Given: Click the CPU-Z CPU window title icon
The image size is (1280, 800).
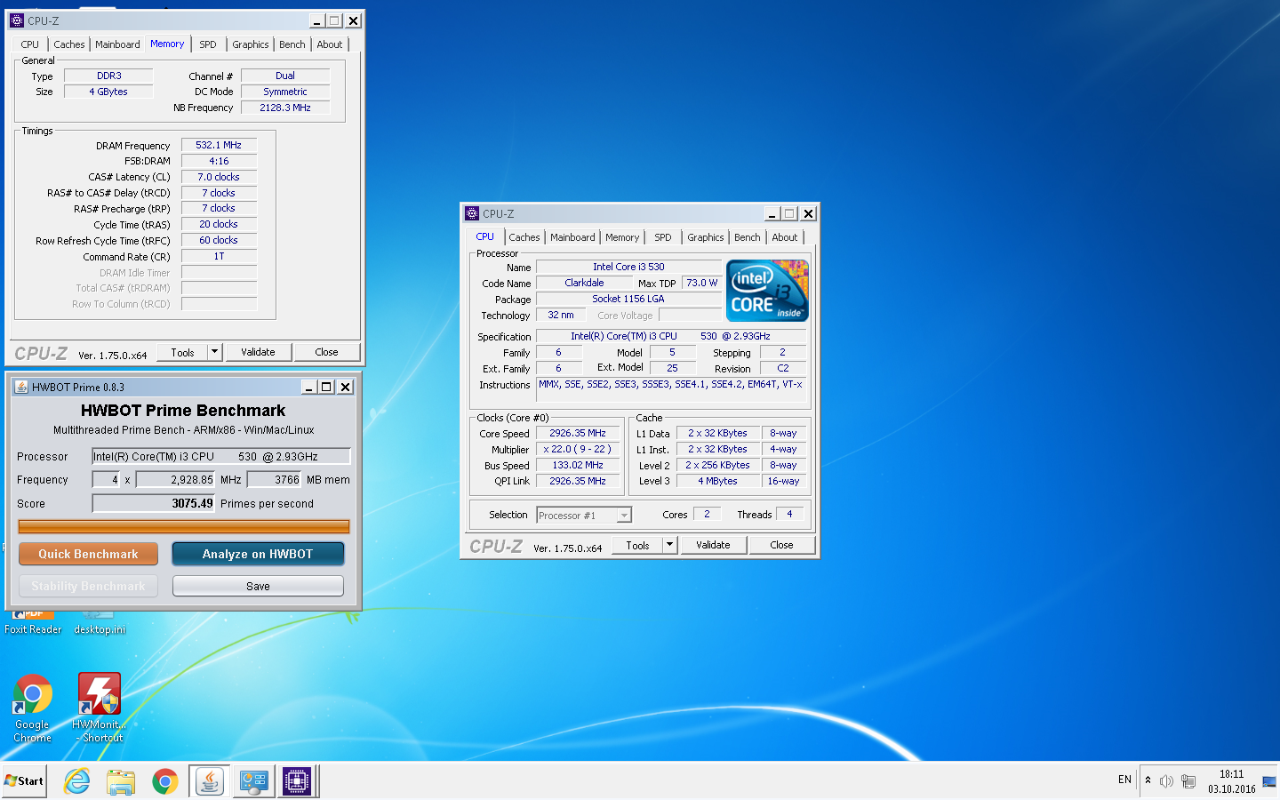Looking at the screenshot, I should [x=472, y=213].
